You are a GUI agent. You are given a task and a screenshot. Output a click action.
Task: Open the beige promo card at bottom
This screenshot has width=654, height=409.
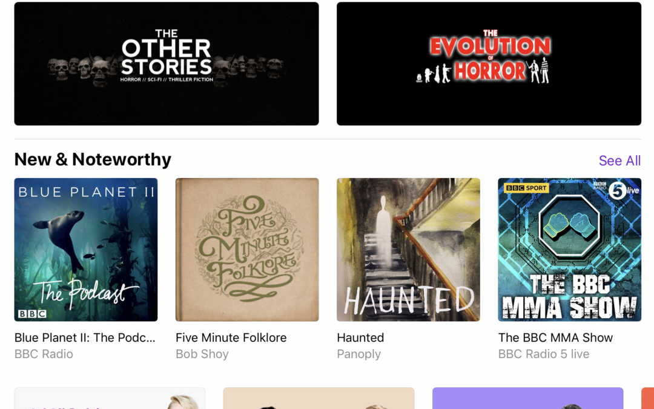(319, 398)
